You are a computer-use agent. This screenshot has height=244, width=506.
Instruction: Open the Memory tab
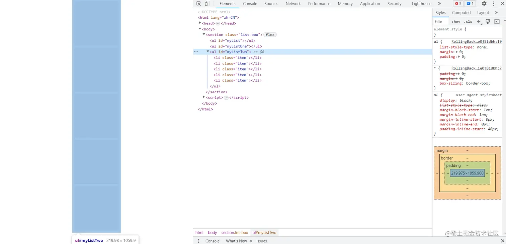pyautogui.click(x=345, y=4)
